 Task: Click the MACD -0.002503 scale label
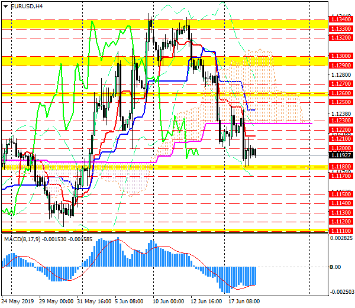(x=341, y=291)
